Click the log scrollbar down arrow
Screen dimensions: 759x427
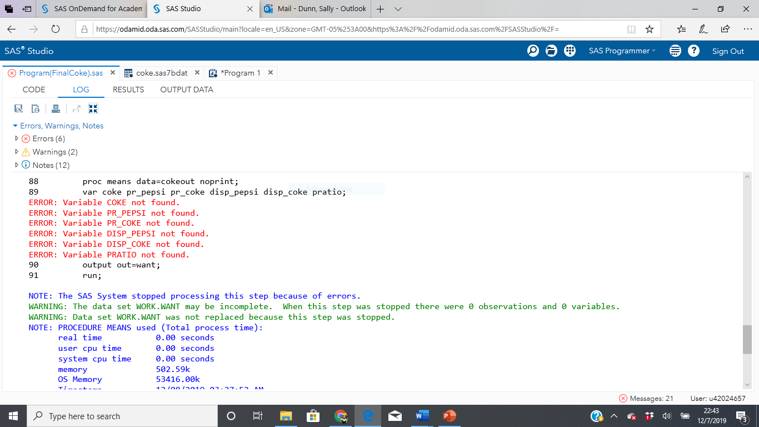tap(747, 384)
